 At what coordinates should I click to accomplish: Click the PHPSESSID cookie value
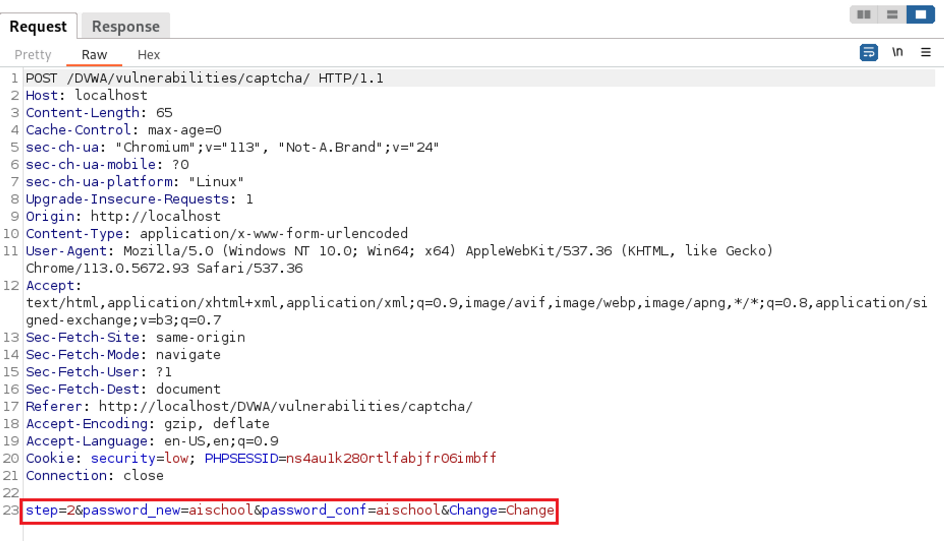pyautogui.click(x=391, y=458)
